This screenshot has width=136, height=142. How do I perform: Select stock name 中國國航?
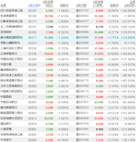[6, 97]
